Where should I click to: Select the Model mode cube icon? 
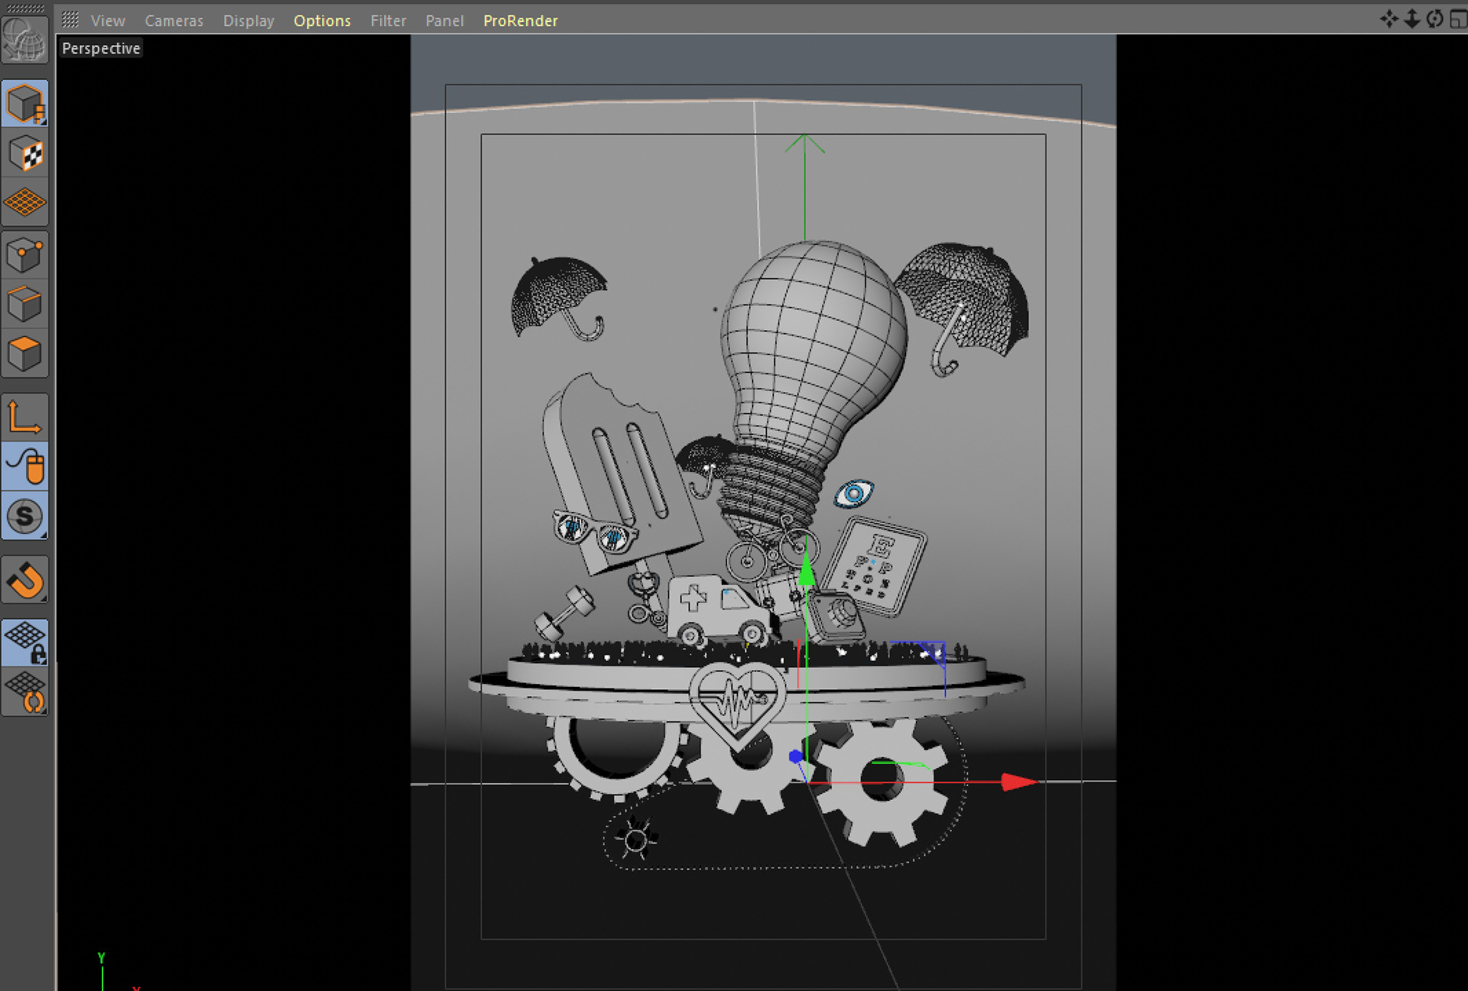[24, 103]
